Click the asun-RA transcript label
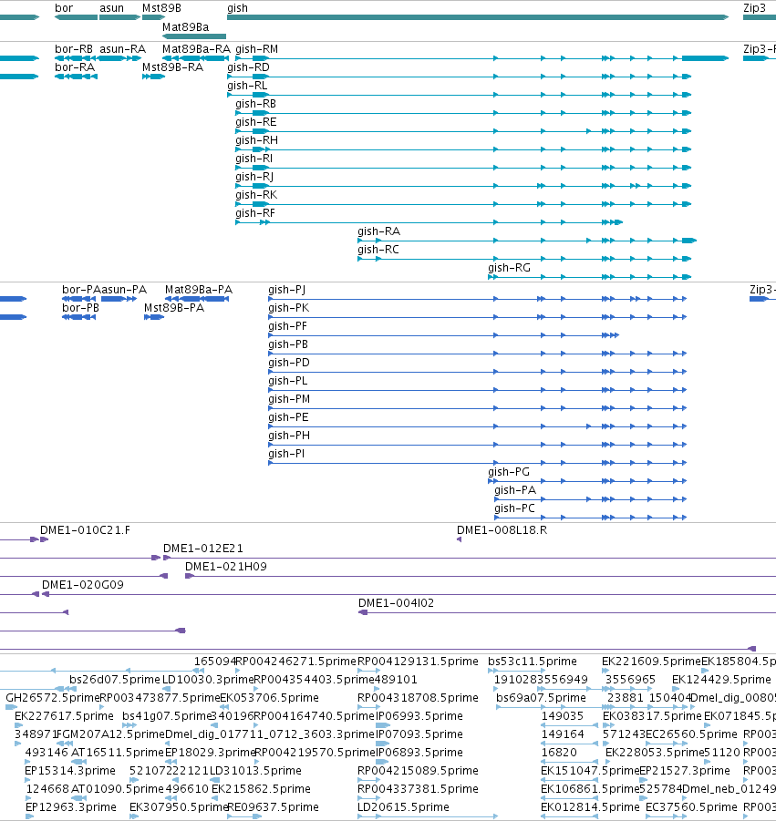Screen dimensions: 776x821 click(122, 49)
